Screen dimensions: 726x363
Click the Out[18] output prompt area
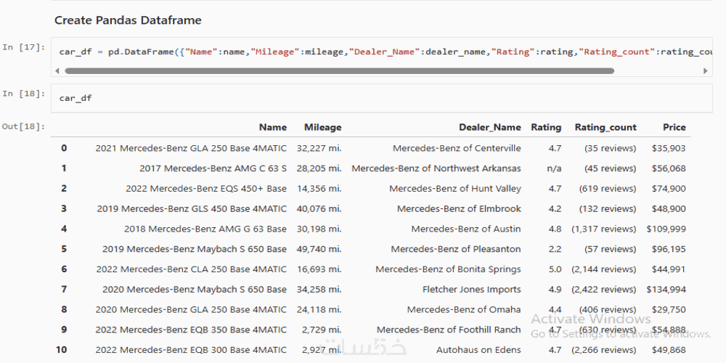point(23,127)
